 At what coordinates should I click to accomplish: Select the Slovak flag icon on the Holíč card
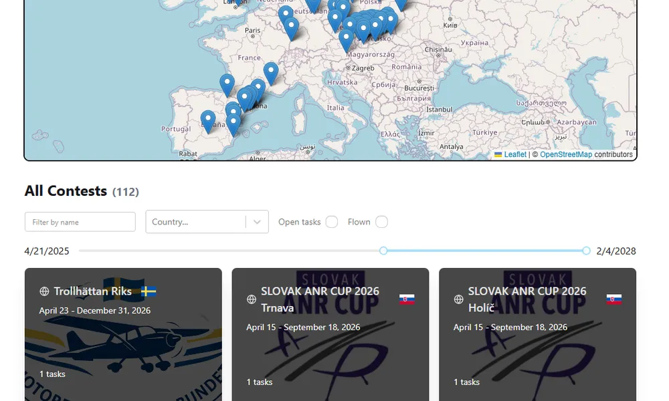point(614,297)
